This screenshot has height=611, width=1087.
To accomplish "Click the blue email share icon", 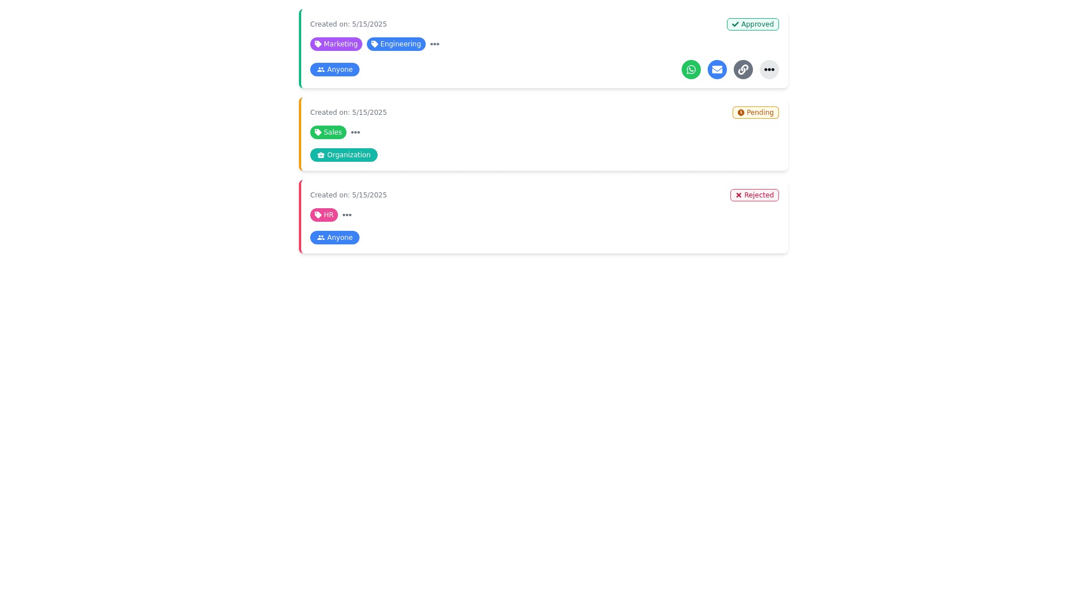I will click(x=717, y=70).
